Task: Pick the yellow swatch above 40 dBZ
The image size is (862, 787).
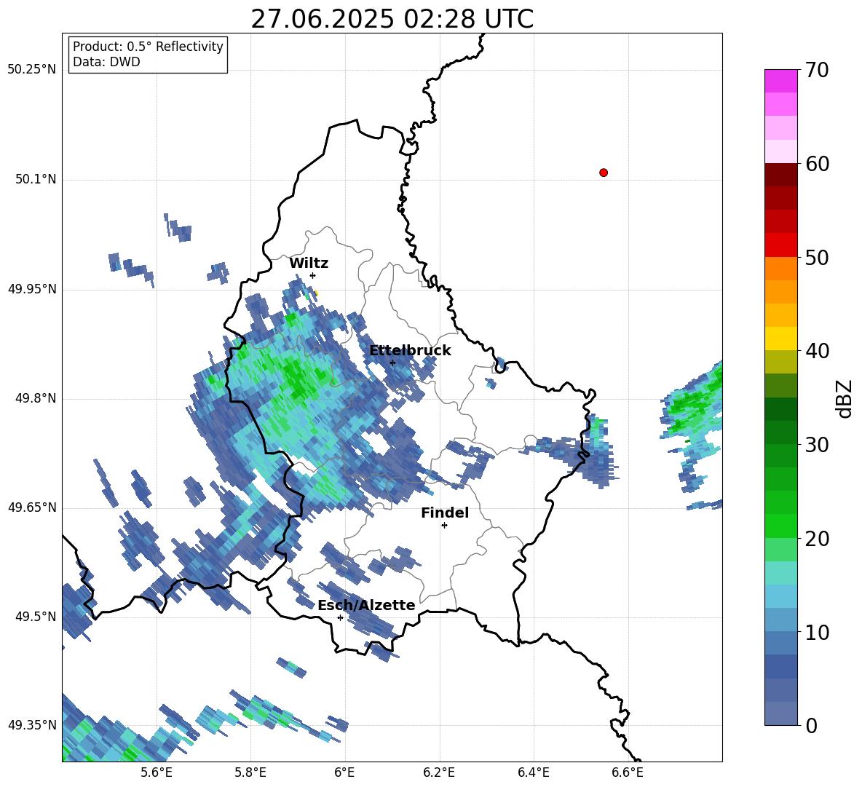Action: [x=780, y=339]
